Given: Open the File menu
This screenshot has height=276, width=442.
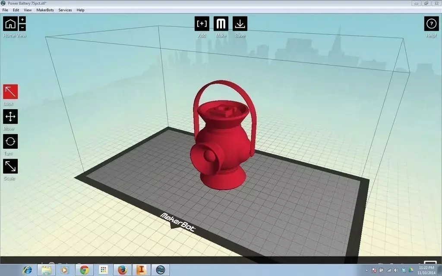Looking at the screenshot, I should [5, 10].
